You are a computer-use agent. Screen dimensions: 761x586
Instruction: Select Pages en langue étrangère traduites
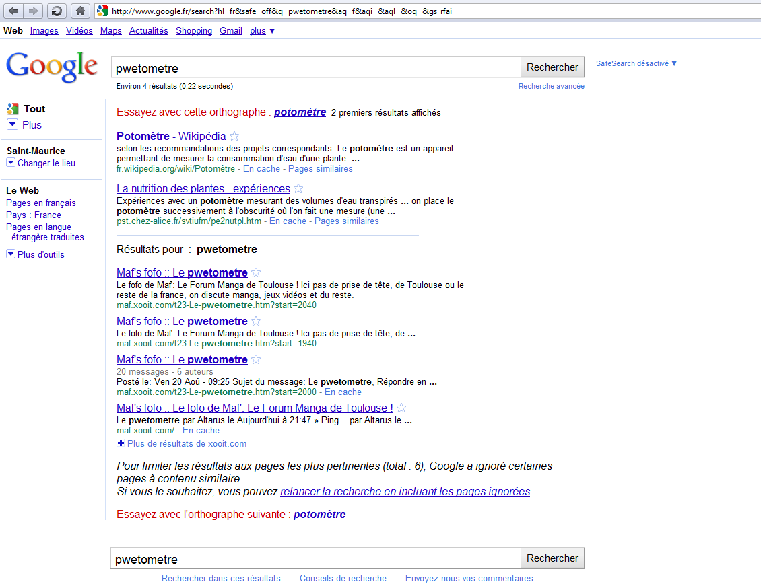[x=45, y=232]
